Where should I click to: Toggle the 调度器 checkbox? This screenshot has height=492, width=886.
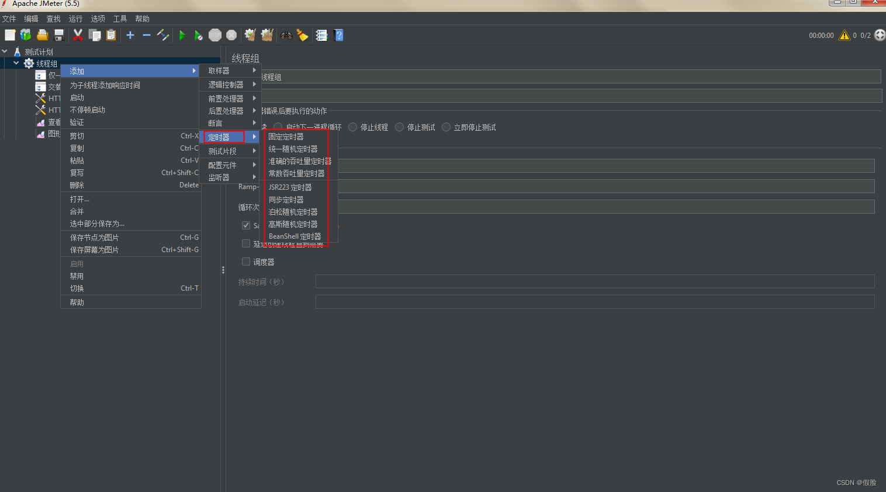(x=246, y=261)
